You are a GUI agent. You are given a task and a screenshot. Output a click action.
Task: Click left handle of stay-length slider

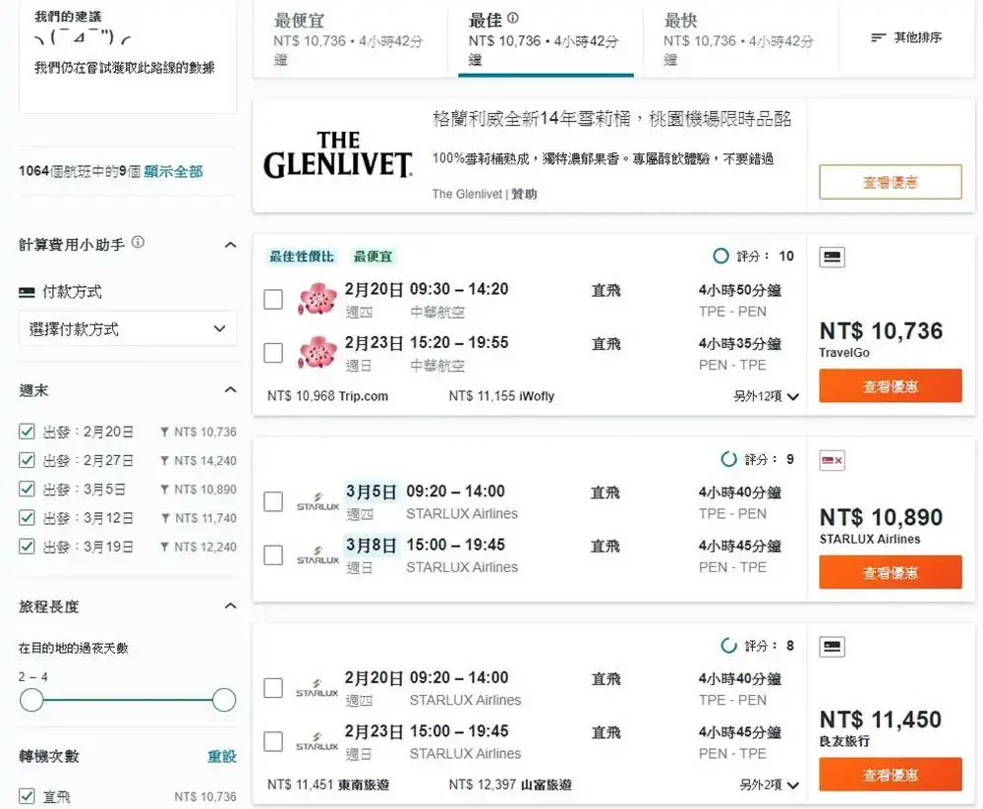(x=31, y=700)
